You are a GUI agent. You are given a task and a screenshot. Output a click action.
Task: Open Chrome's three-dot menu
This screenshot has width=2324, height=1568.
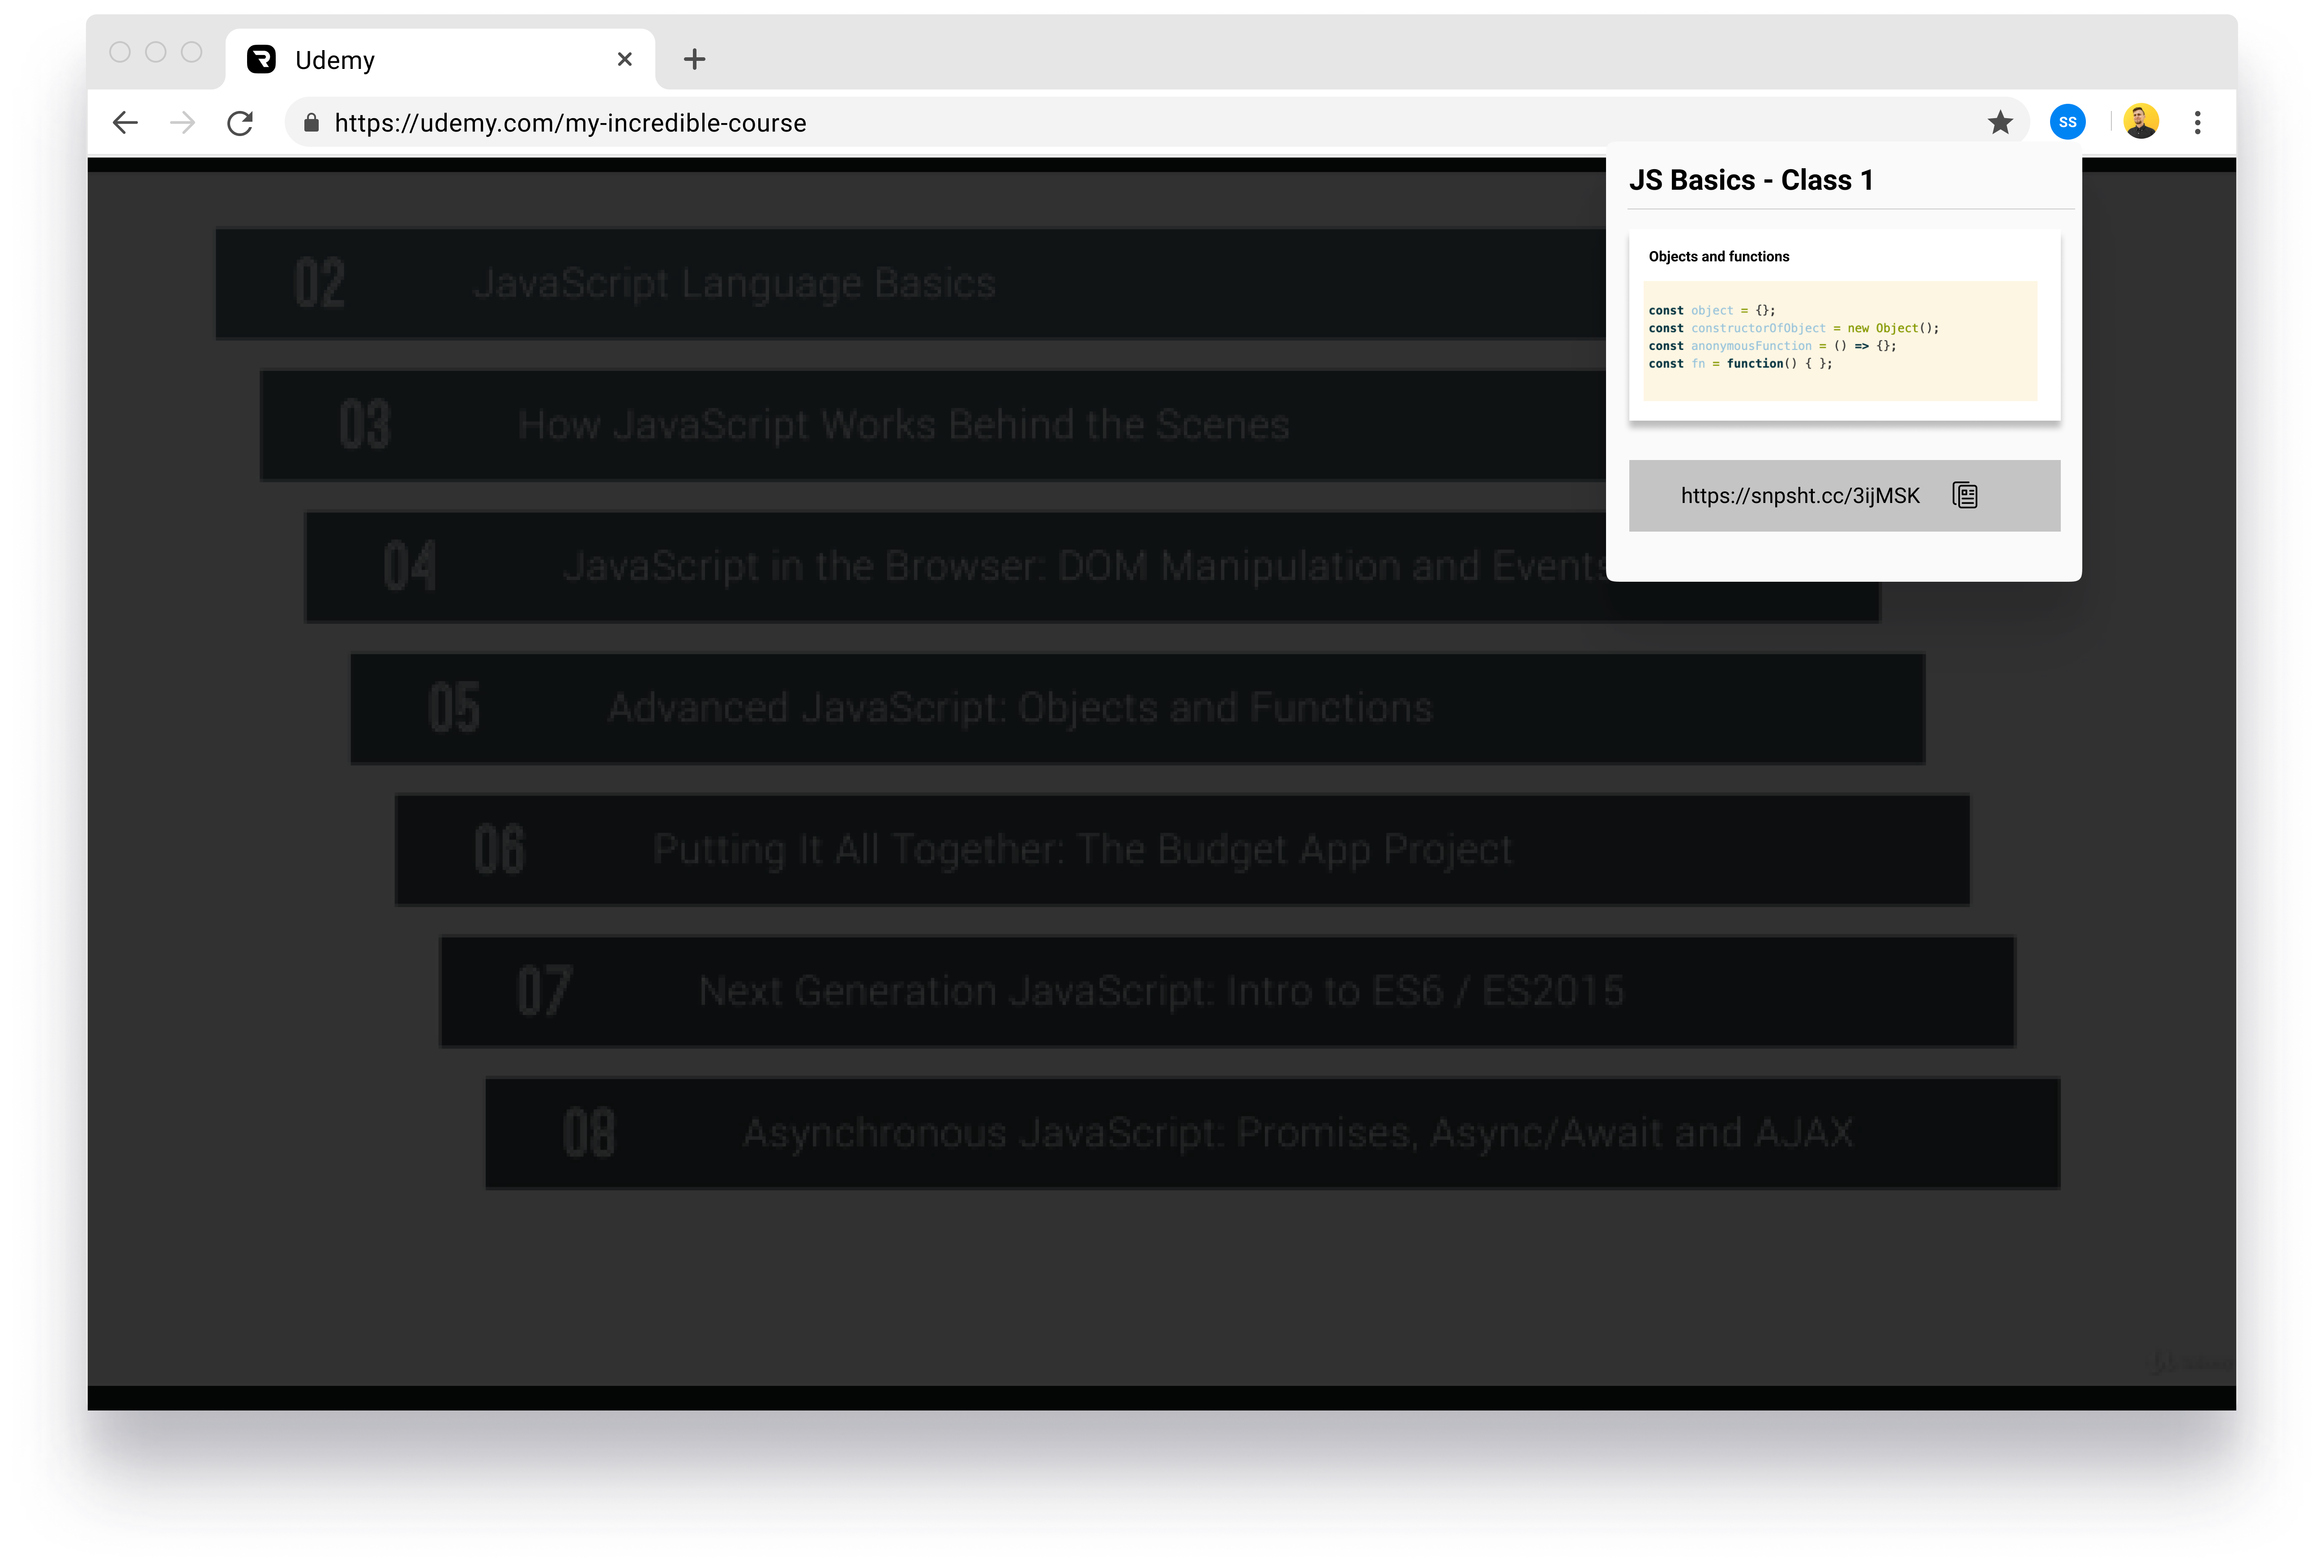[2197, 122]
